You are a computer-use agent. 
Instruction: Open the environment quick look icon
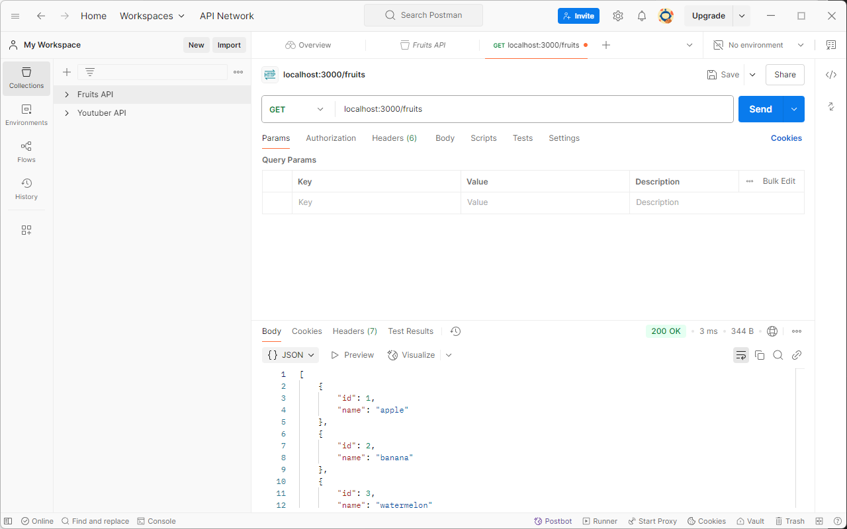(x=831, y=45)
